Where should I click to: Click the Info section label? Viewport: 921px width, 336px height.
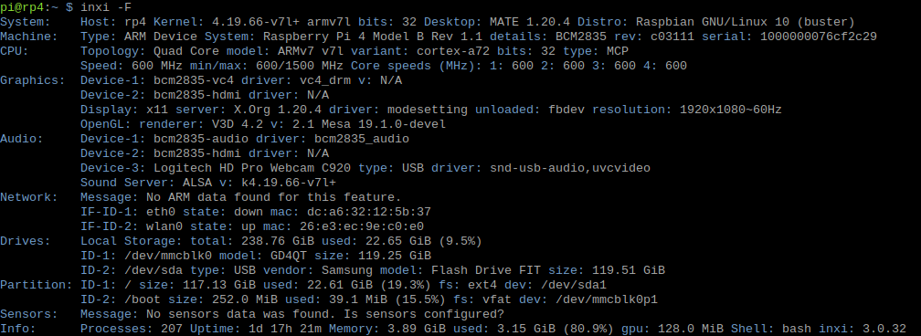coord(18,329)
